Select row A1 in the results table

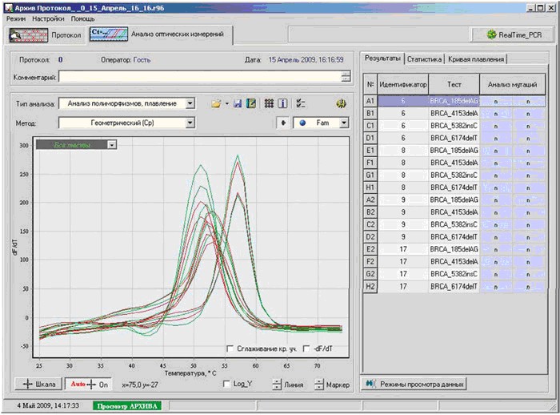[454, 101]
